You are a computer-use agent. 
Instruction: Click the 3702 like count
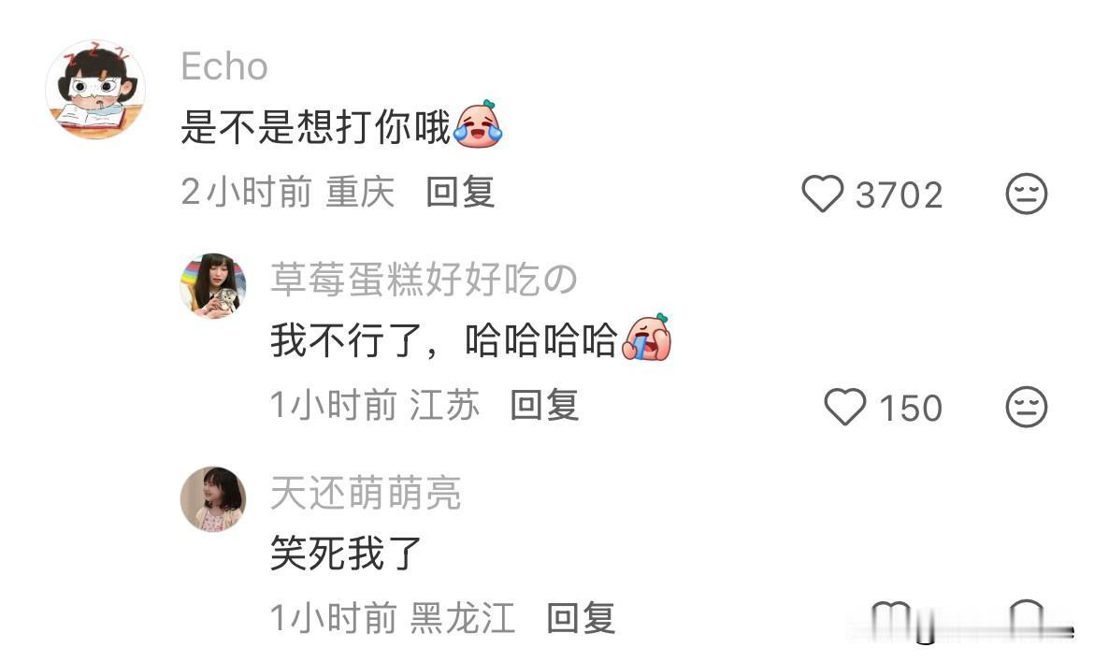[x=900, y=194]
